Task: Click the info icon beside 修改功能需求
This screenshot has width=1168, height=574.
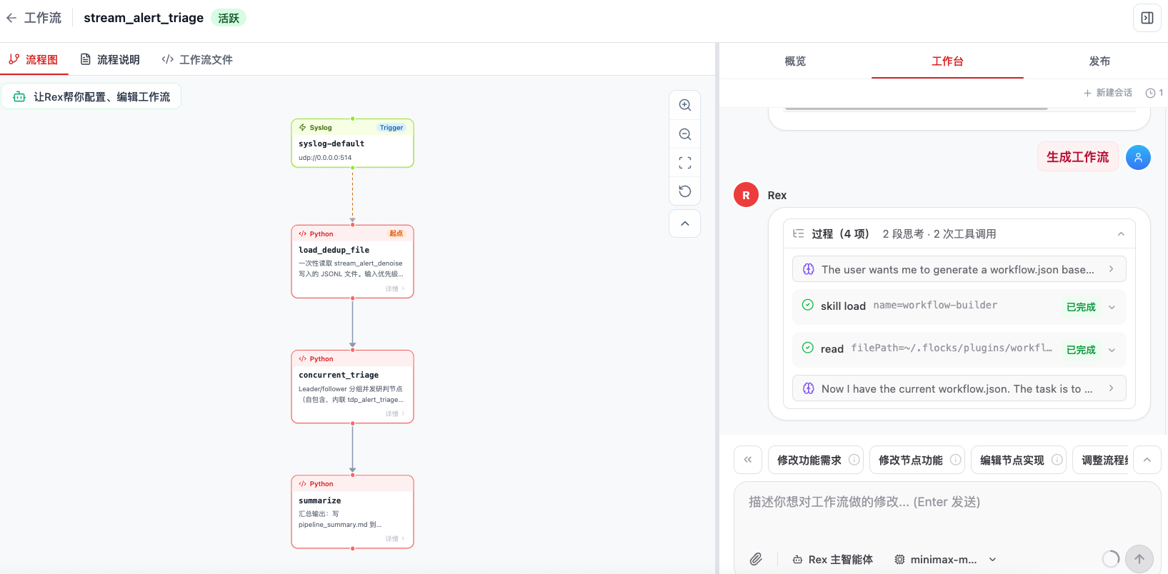Action: 854,460
